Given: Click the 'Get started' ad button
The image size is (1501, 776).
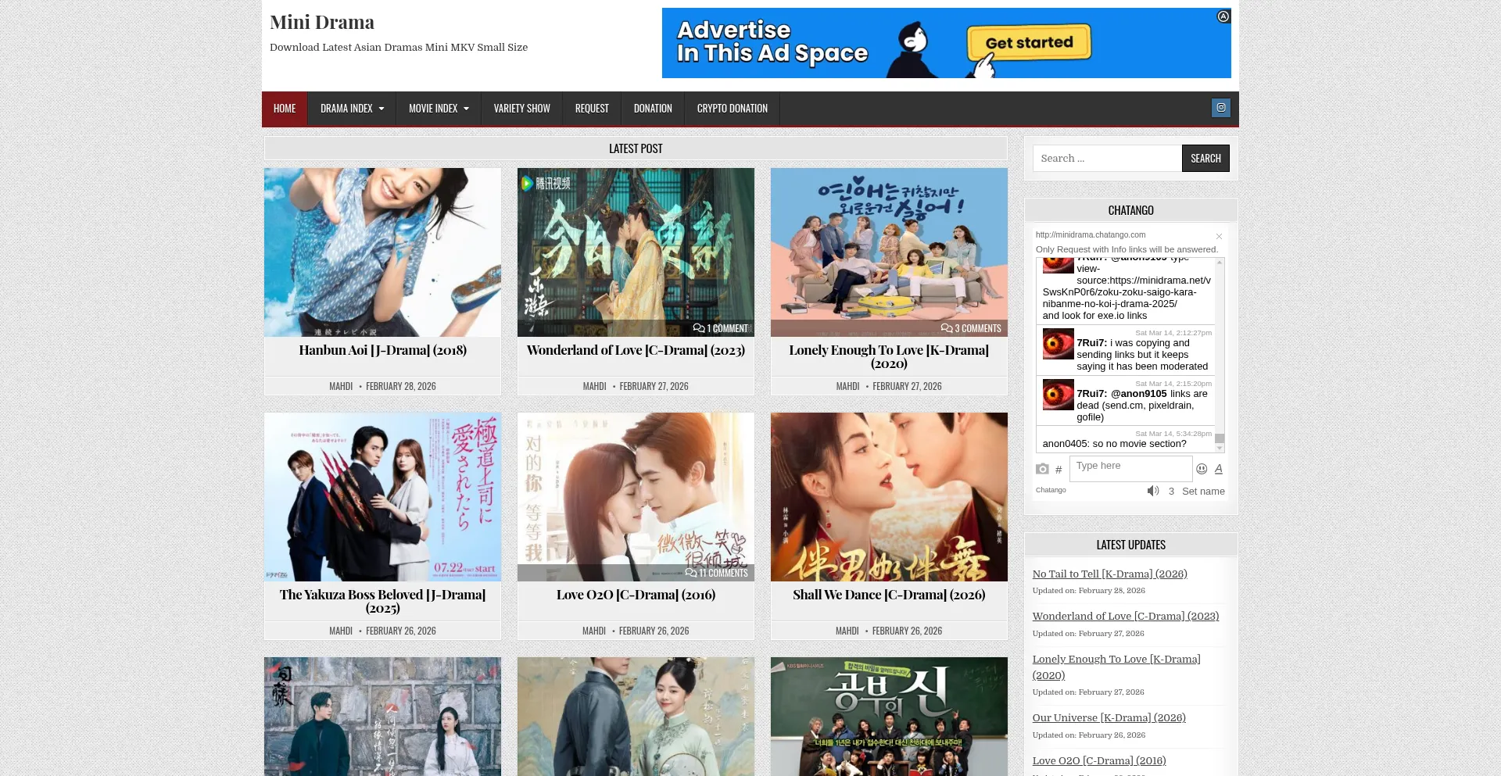Looking at the screenshot, I should [x=1029, y=43].
